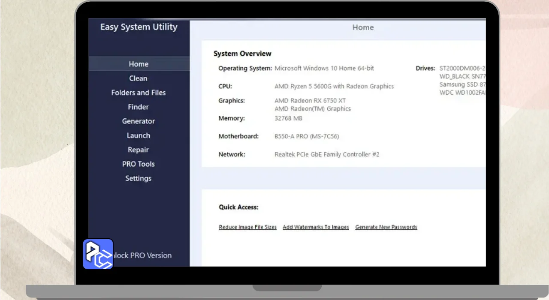
Task: Click the Samsung SSD drive entry
Action: [x=462, y=84]
